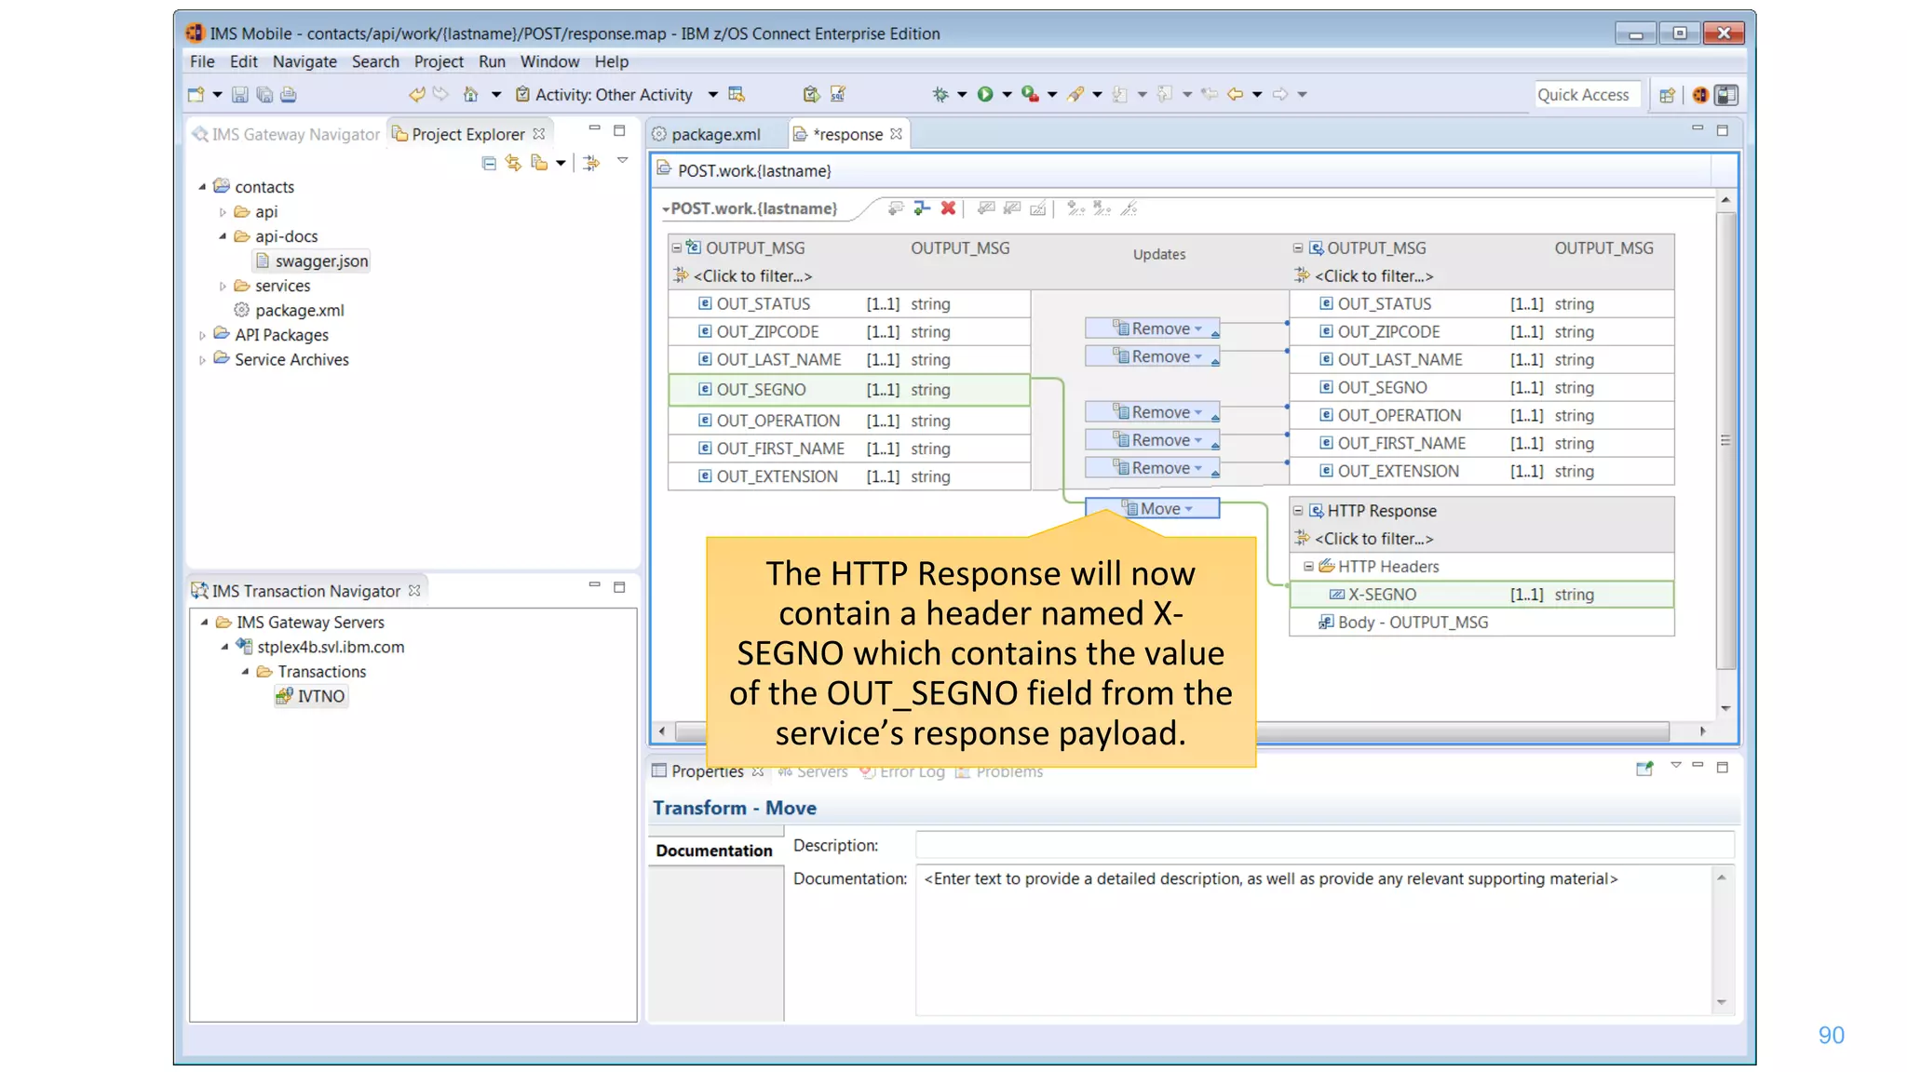The width and height of the screenshot is (1907, 1072).
Task: Select the X-SEGNO header row
Action: pos(1481,595)
